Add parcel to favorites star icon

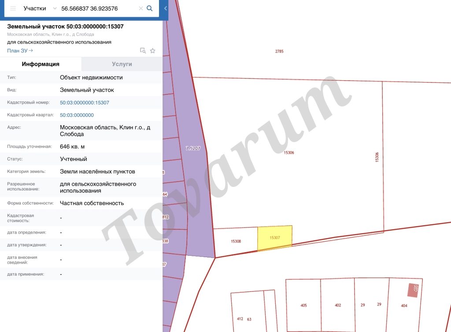point(153,51)
